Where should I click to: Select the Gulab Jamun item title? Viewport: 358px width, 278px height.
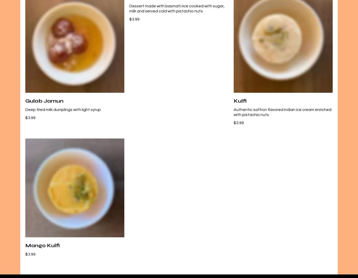pos(44,101)
